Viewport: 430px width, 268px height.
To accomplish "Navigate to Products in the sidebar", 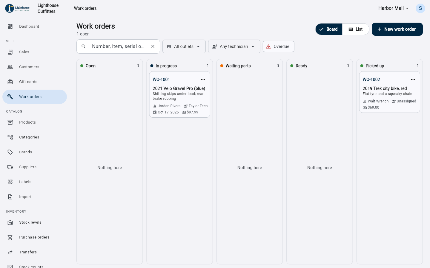I will coord(35,122).
